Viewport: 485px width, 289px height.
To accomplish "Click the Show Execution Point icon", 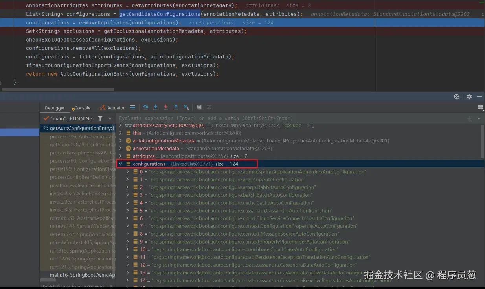I will pyautogui.click(x=133, y=107).
